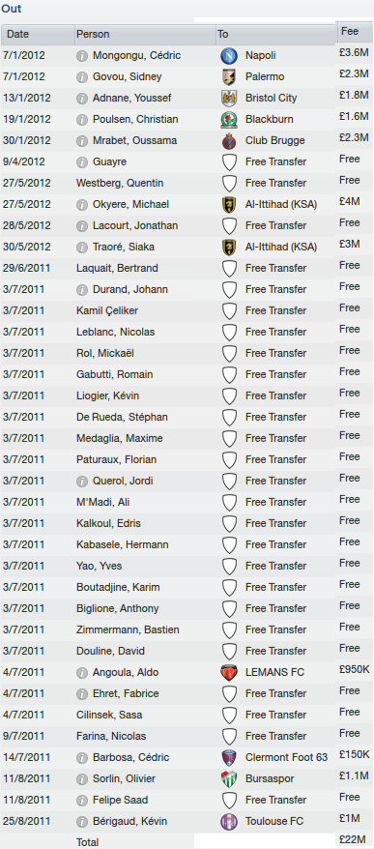
Task: Click info icon beside Sorlin, Olivier
Action: 82,778
